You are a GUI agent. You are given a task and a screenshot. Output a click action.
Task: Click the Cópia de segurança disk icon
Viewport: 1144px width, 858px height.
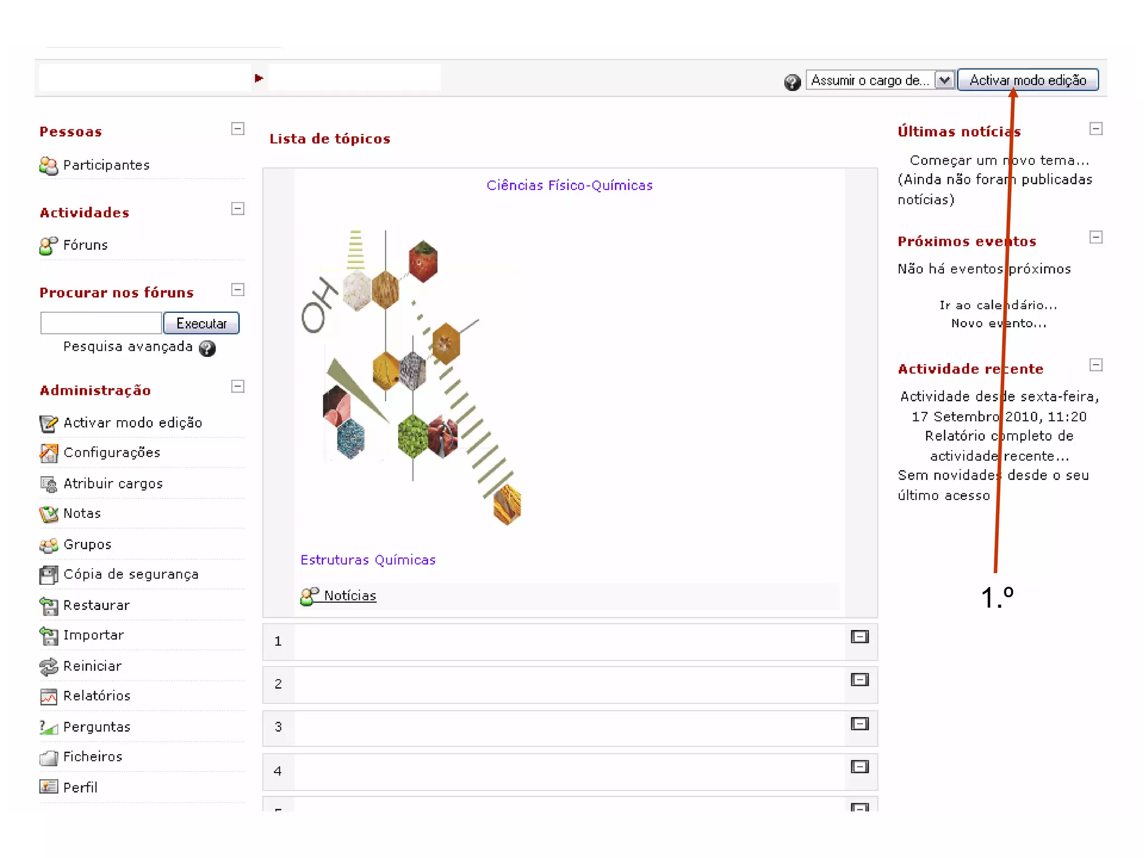click(49, 575)
